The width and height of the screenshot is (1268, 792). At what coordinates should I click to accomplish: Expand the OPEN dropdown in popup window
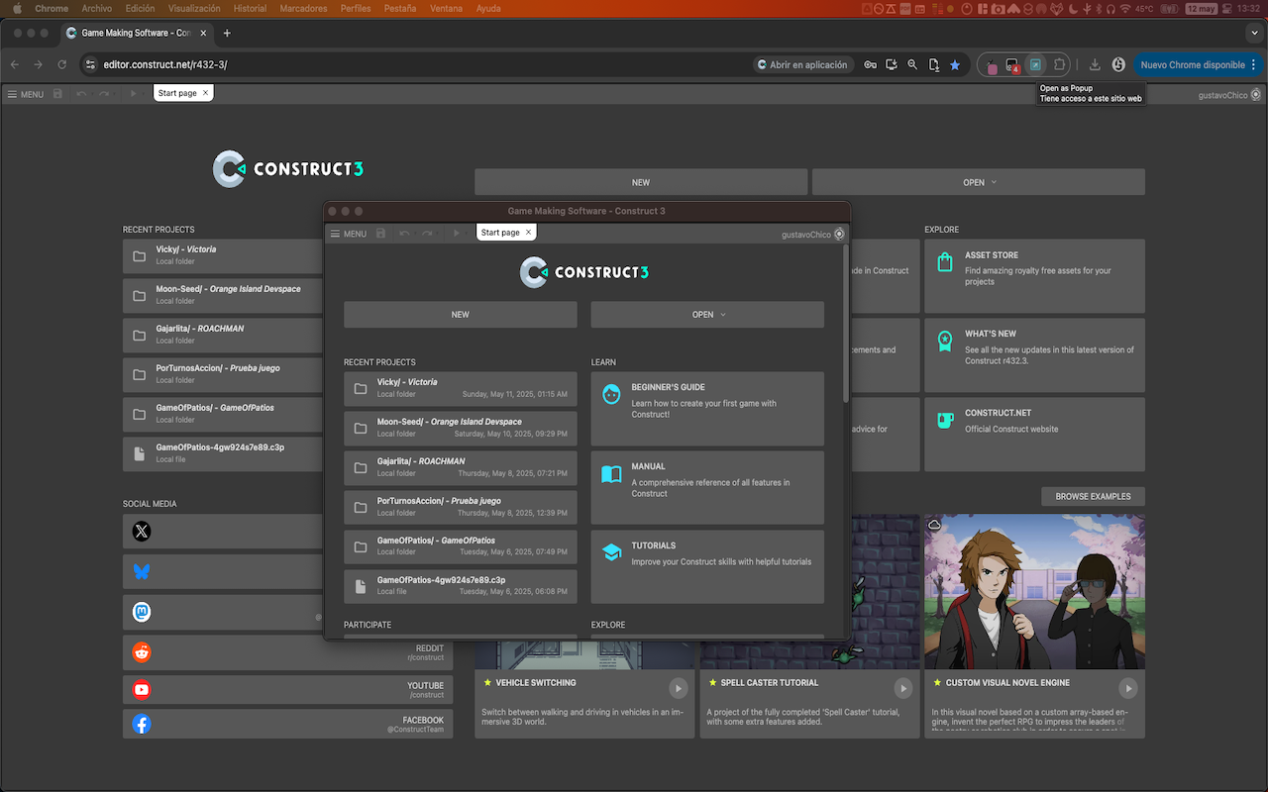(x=707, y=315)
